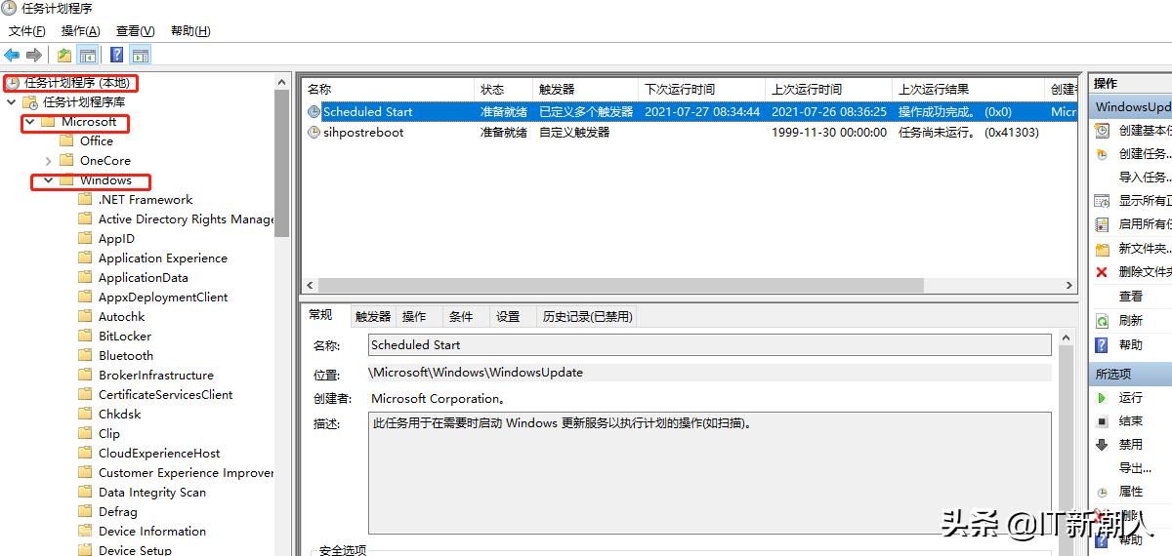Click the Scheduled Start task clock icon
Viewport: 1172px width, 556px height.
(314, 112)
